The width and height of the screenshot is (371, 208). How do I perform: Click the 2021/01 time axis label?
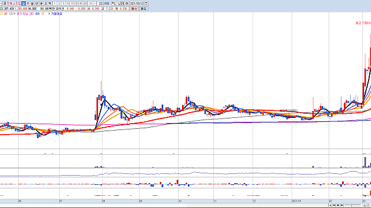coord(296,201)
